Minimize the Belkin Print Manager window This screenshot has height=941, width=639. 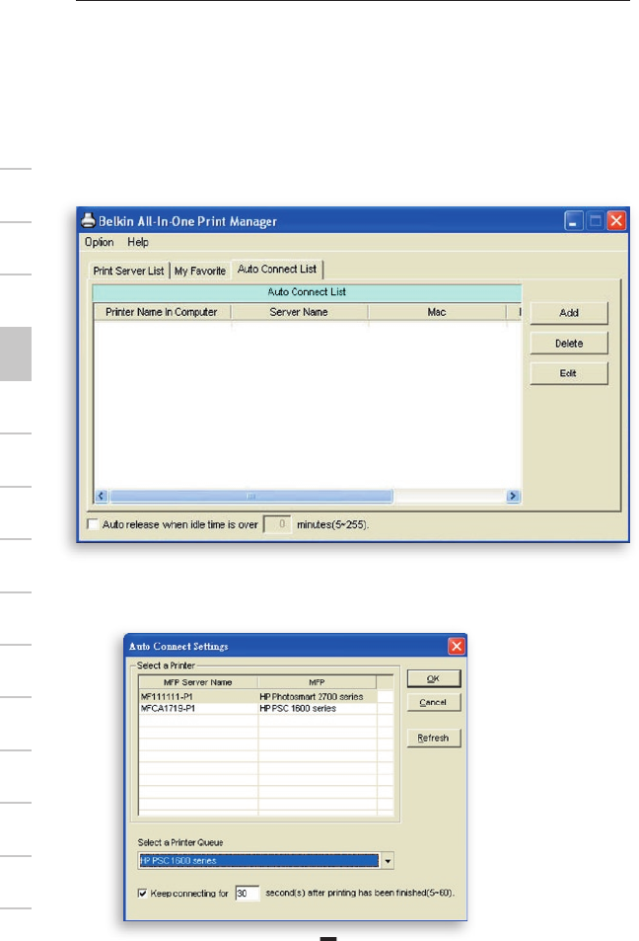(573, 221)
